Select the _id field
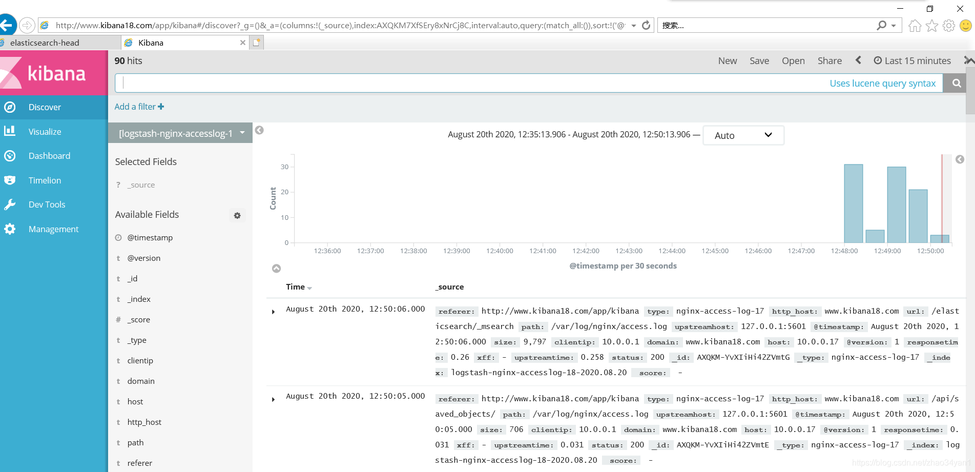Image resolution: width=975 pixels, height=472 pixels. [132, 279]
